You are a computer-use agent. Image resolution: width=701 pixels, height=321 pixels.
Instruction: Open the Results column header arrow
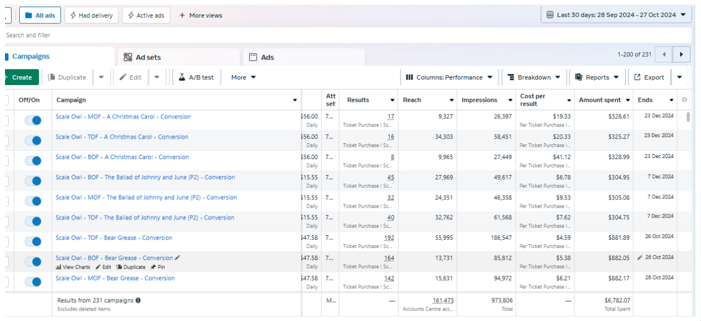393,100
